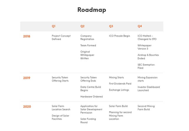Select Exchange Listings milestone

click(119, 90)
